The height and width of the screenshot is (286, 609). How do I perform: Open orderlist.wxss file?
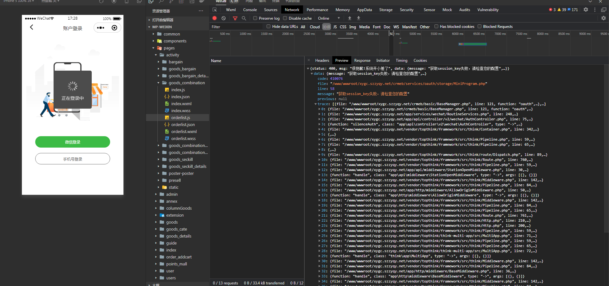coord(183,139)
